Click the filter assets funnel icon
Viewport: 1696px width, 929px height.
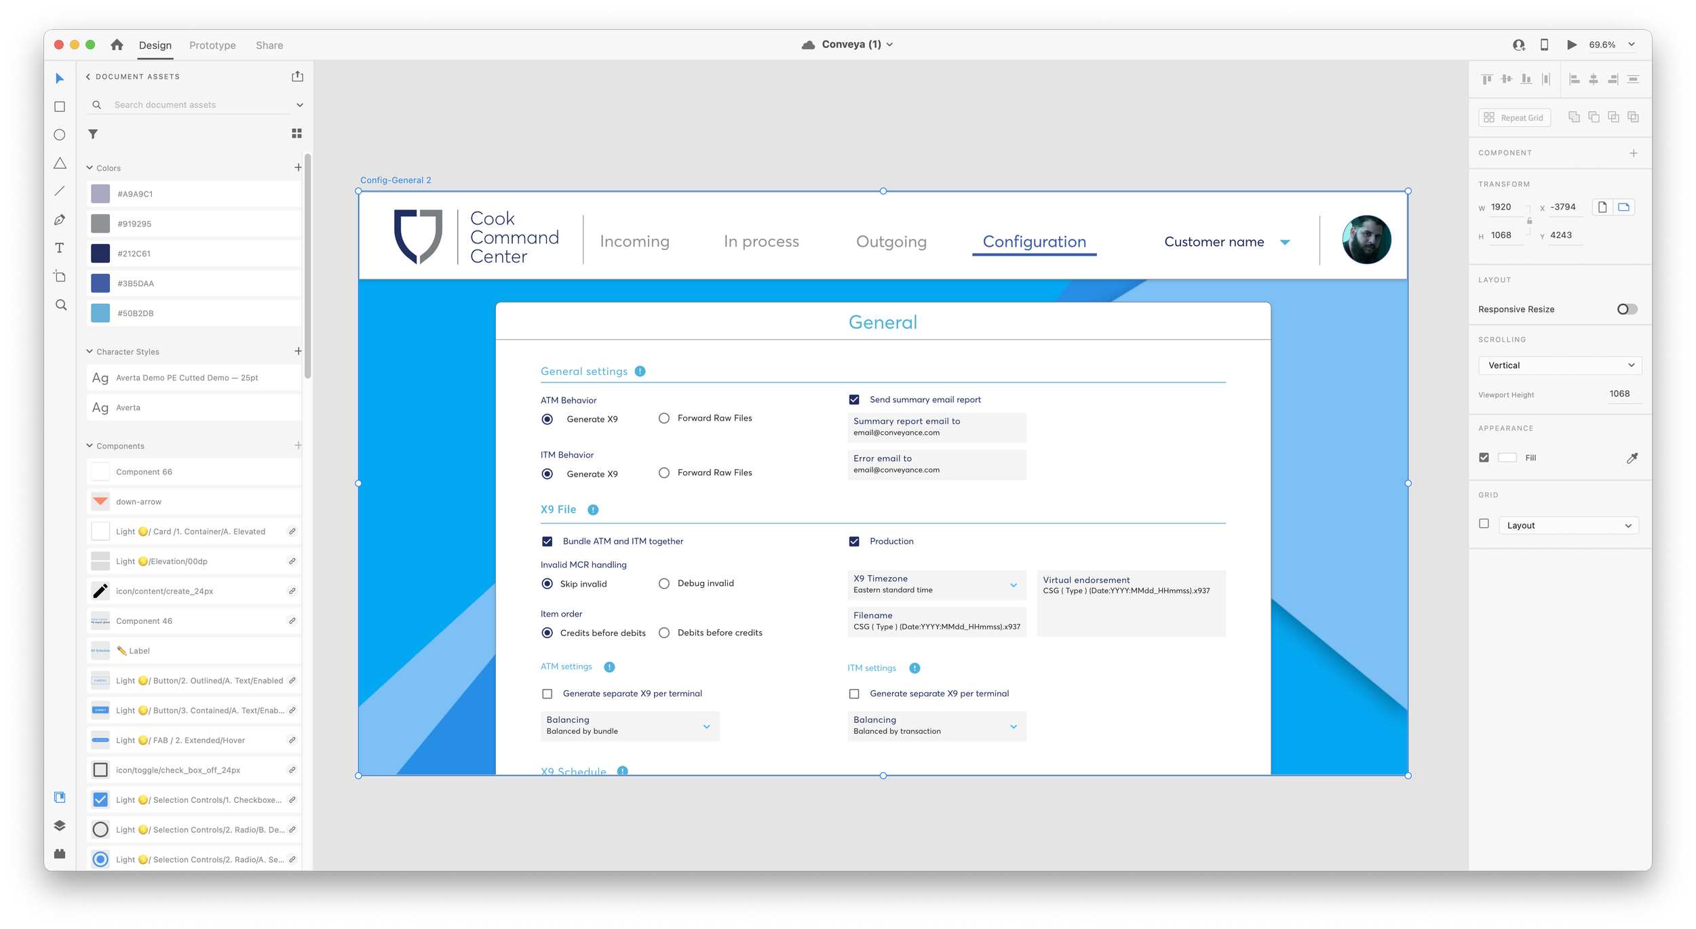(93, 134)
